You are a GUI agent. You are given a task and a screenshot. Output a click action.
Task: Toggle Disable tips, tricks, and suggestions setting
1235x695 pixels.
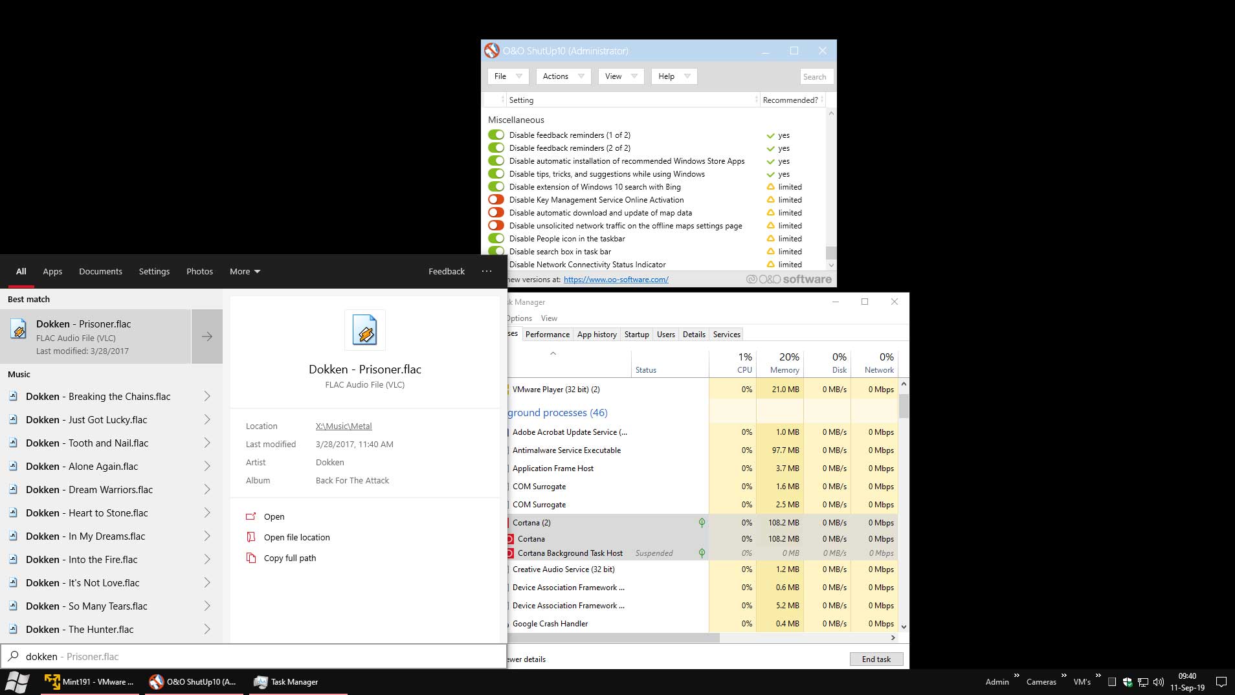click(496, 173)
